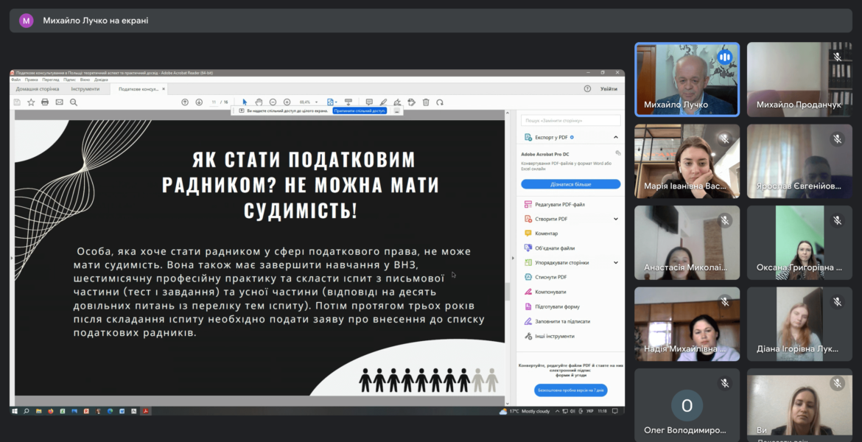The height and width of the screenshot is (442, 862).
Task: Click the Дізнатися більше button
Action: 571,184
